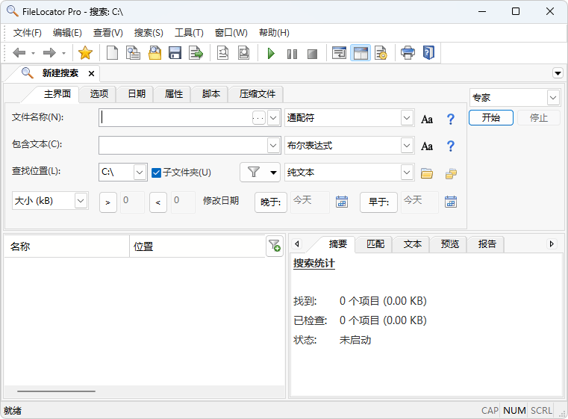Expand the file name history dropdown arrow
This screenshot has height=419, width=568.
(273, 118)
